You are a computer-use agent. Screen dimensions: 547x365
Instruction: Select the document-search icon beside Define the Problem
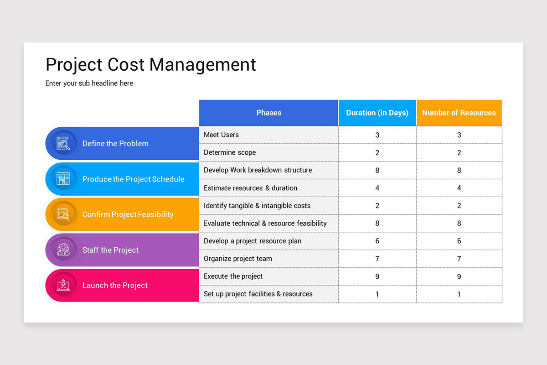64,143
